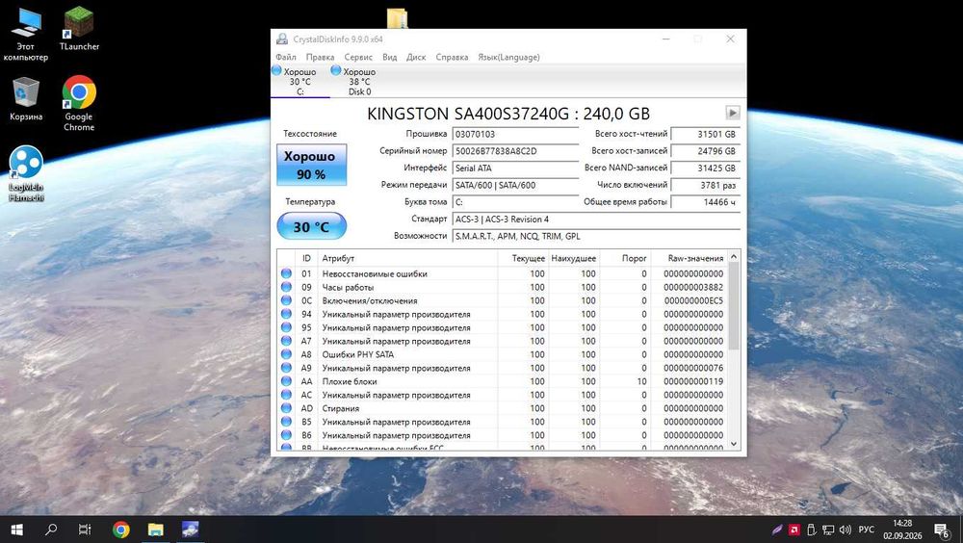Viewport: 963px width, 543px height.
Task: Open the Язык(Language) menu
Action: tap(508, 57)
